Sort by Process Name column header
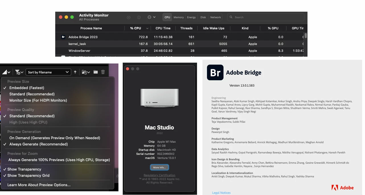The width and height of the screenshot is (365, 195). (x=91, y=28)
